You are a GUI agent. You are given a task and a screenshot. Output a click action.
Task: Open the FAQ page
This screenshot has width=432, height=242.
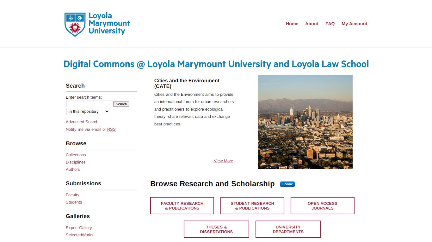[330, 24]
